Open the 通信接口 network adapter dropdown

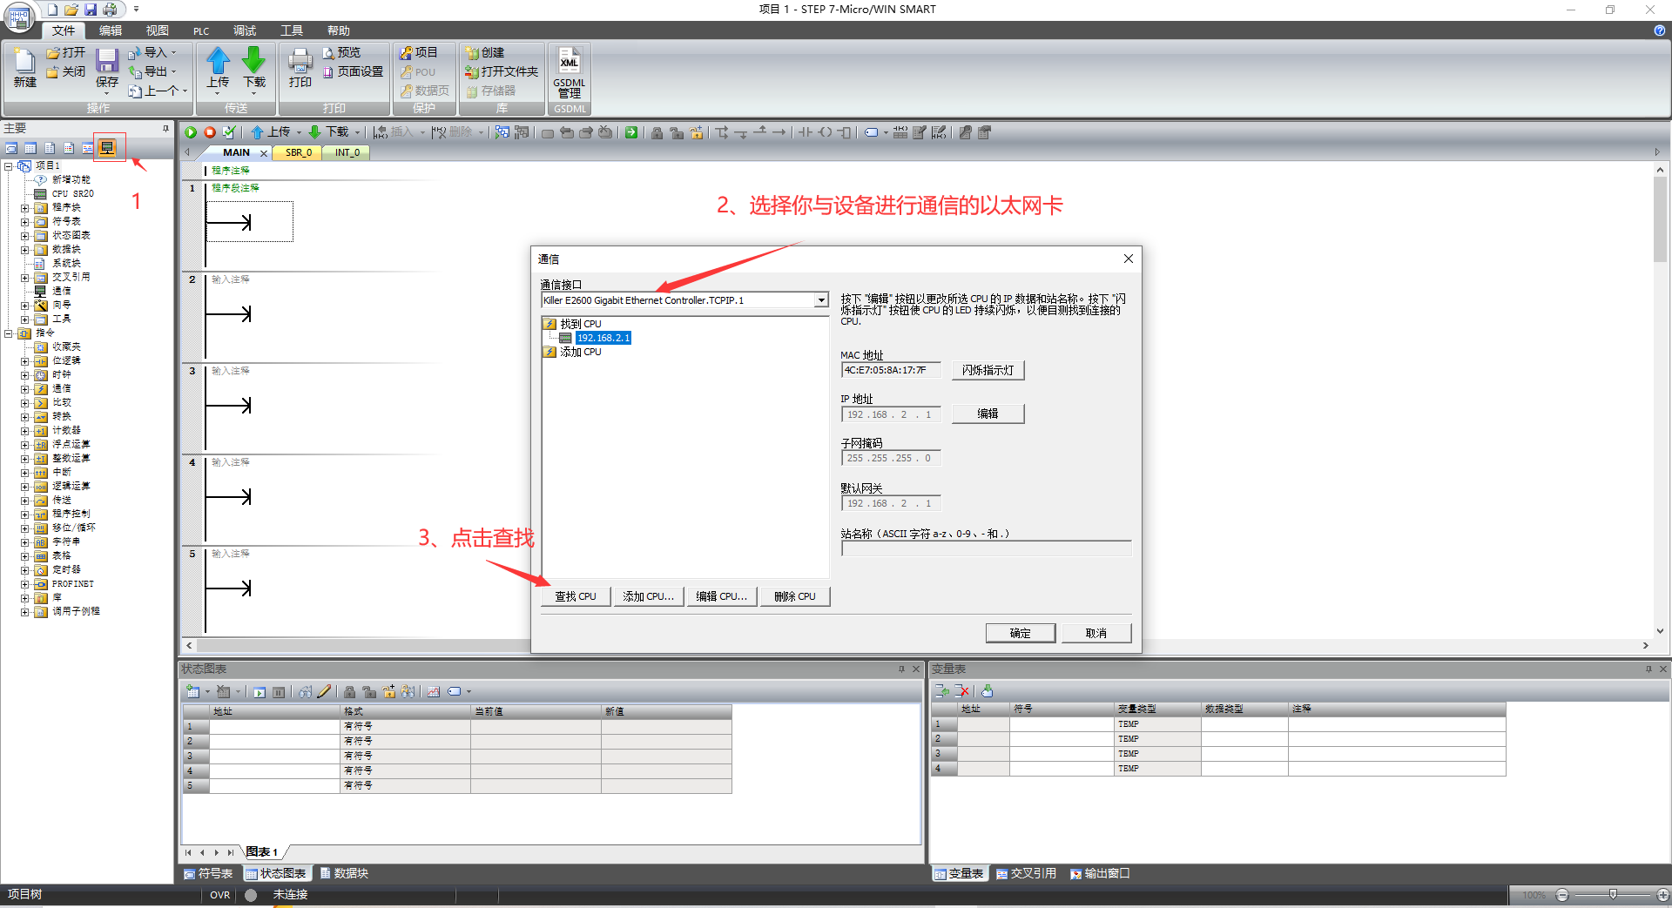(x=820, y=300)
